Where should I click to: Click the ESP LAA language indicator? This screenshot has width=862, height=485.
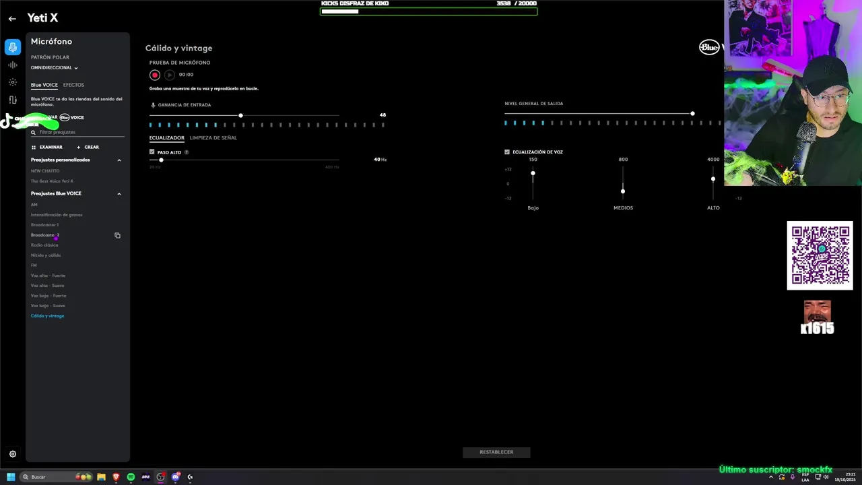(x=805, y=477)
